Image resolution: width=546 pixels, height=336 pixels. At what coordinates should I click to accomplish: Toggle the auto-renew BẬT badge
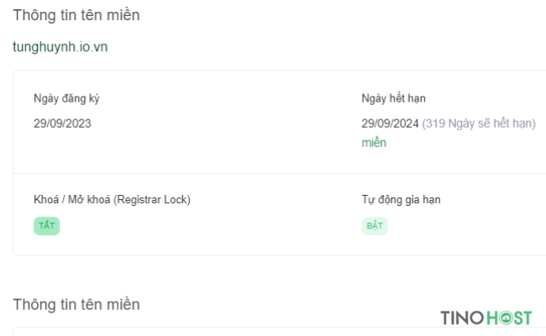[375, 226]
